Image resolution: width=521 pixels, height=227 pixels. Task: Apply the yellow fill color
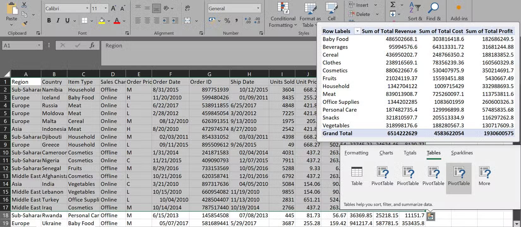pyautogui.click(x=102, y=21)
